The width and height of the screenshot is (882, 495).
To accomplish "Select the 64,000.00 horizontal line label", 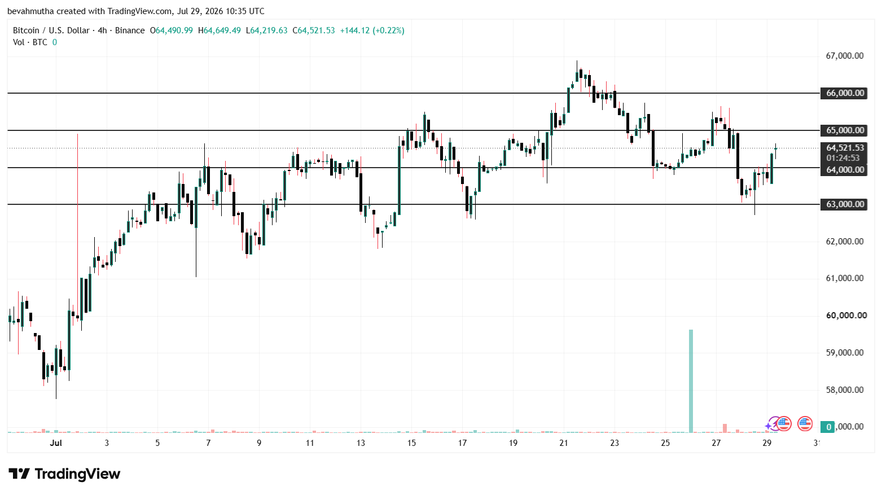I will coord(845,169).
